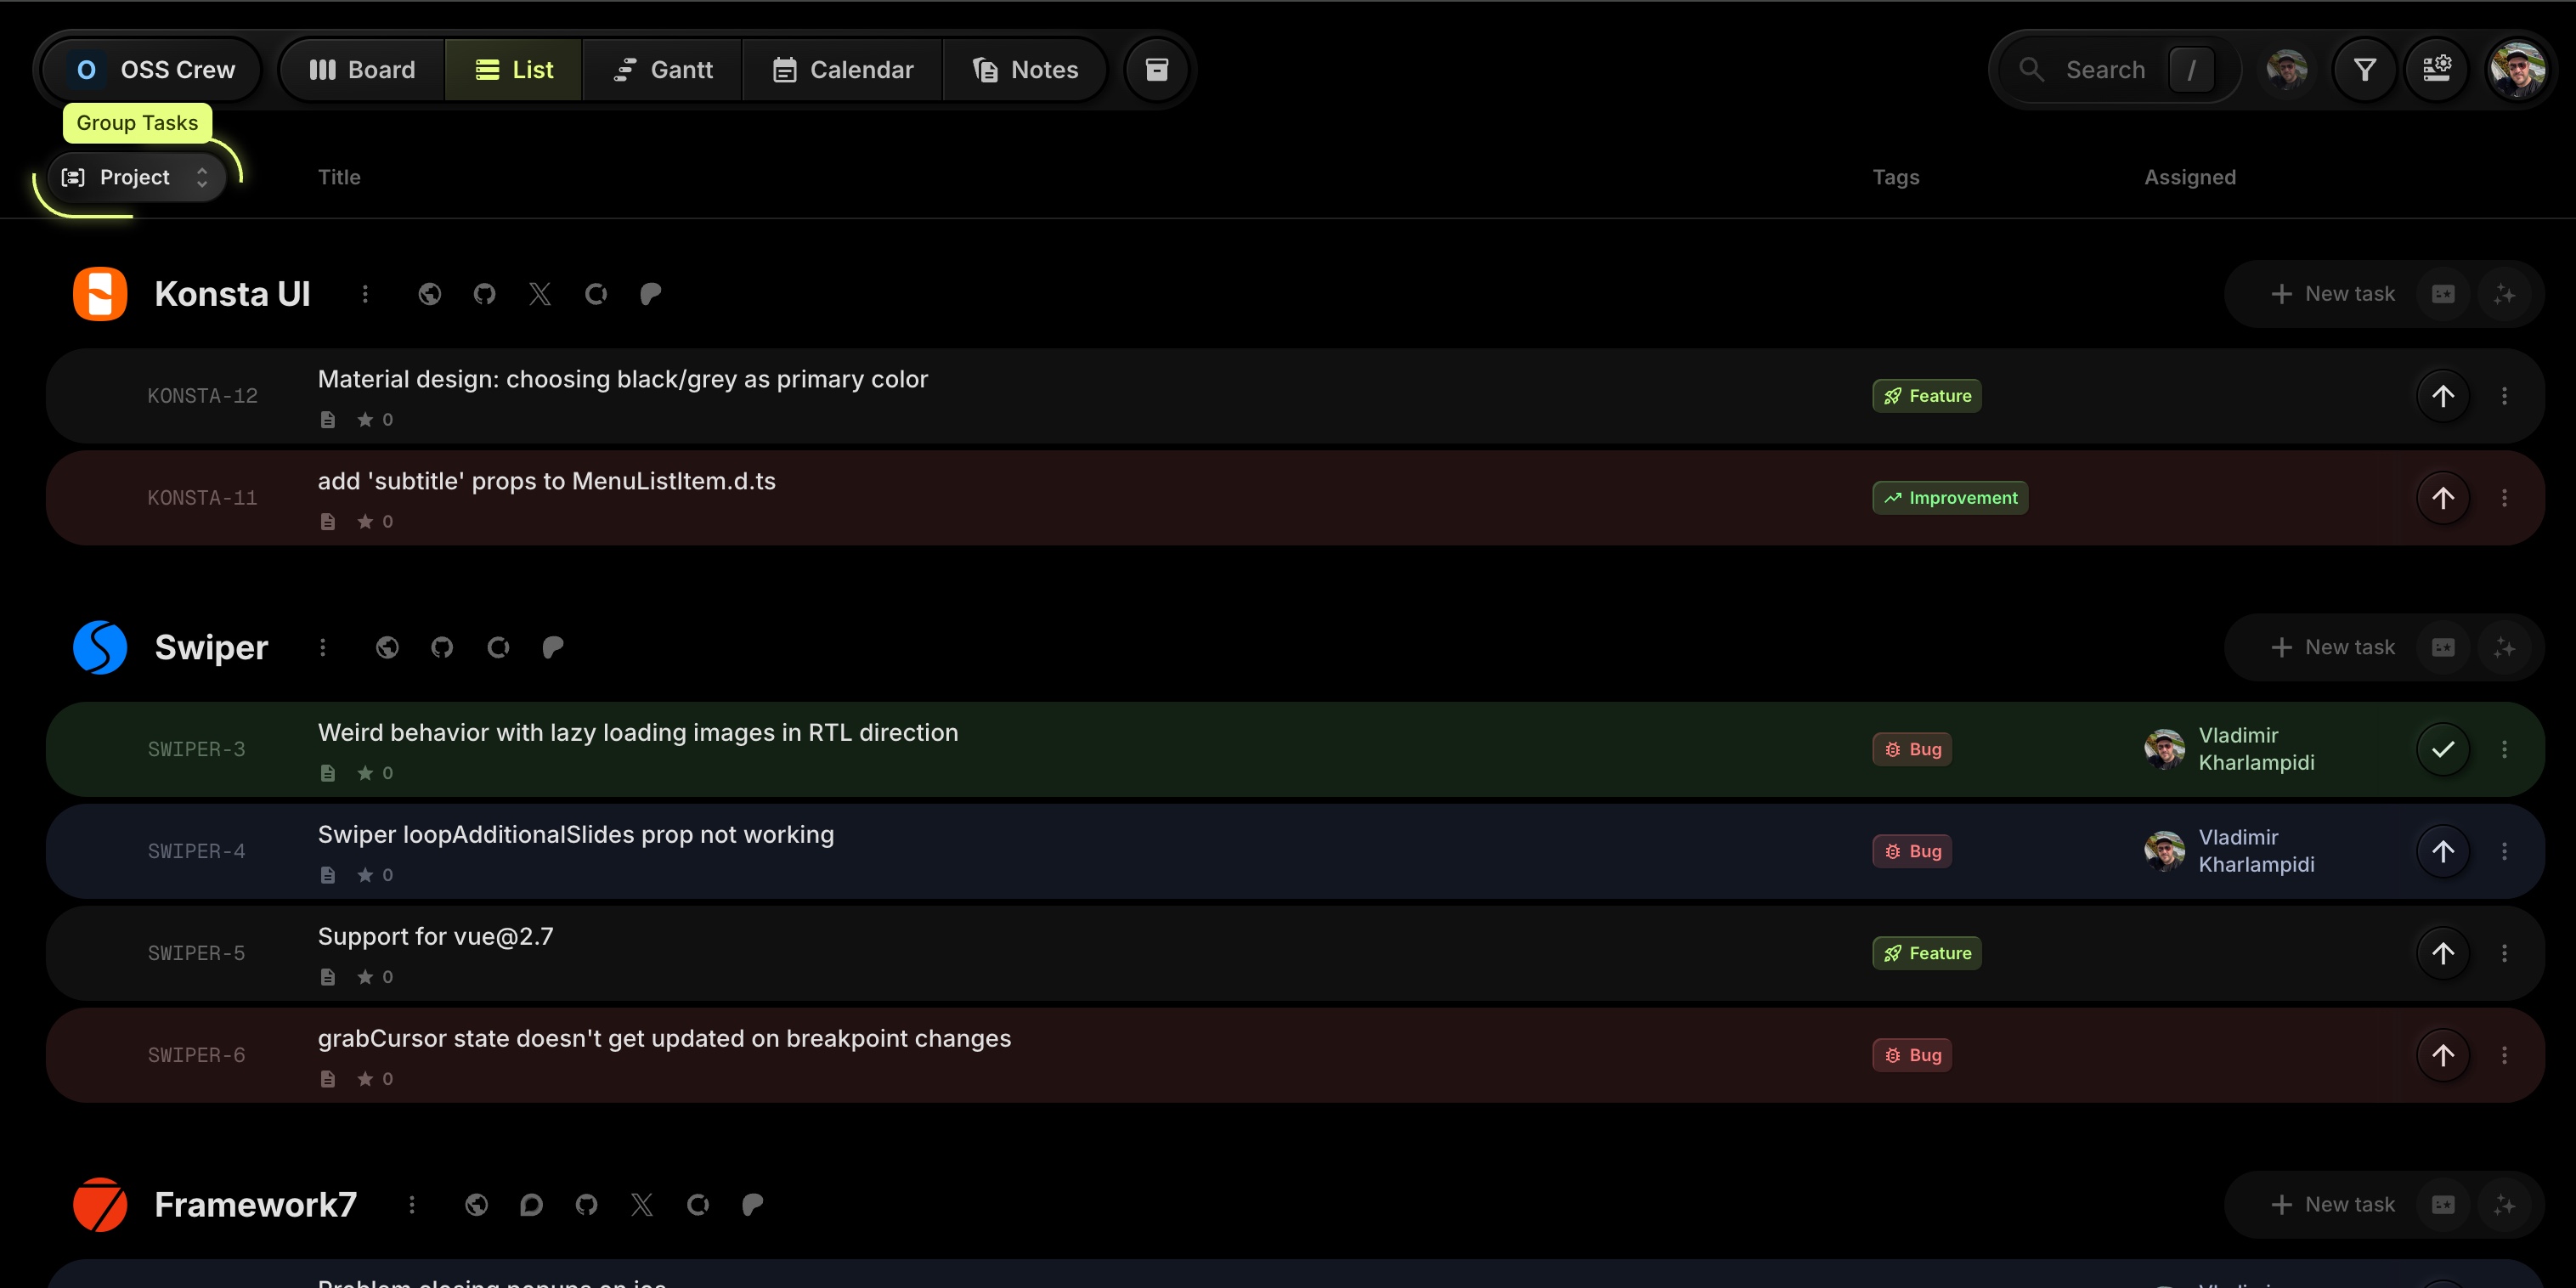The height and width of the screenshot is (1288, 2576).
Task: Click Swiper's Open Collective icon
Action: [498, 647]
